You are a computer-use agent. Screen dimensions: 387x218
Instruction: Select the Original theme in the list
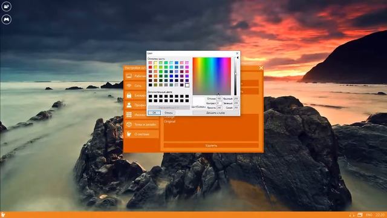[169, 122]
